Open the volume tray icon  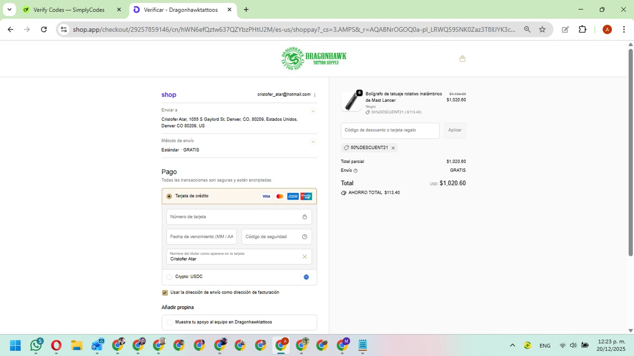(x=573, y=345)
